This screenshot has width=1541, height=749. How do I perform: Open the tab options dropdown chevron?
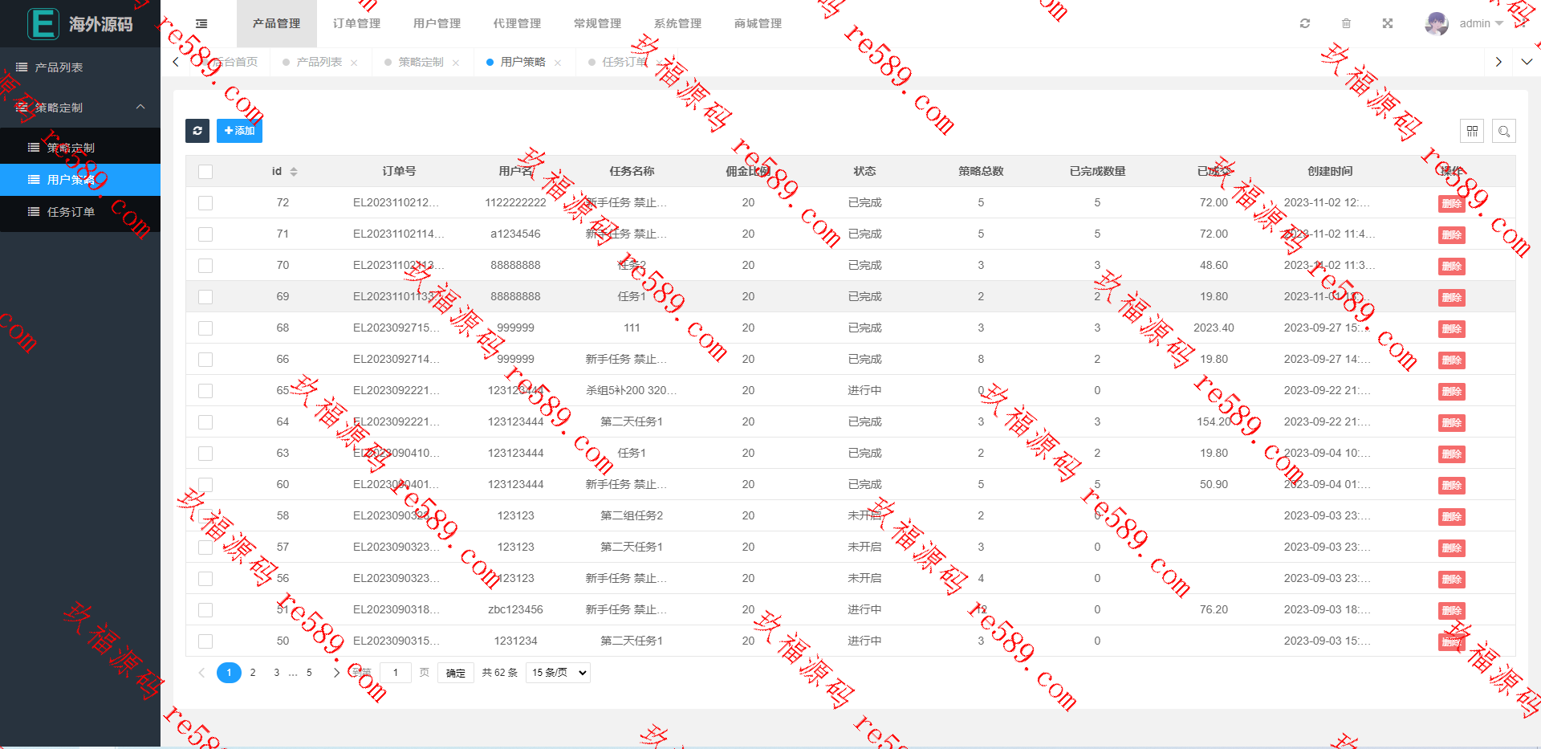point(1527,62)
